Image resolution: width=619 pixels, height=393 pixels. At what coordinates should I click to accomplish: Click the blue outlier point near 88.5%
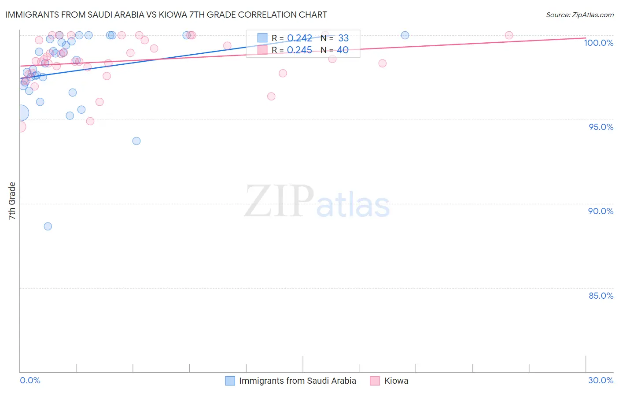(48, 226)
